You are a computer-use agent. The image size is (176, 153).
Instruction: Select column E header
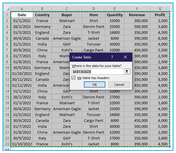click(x=115, y=9)
